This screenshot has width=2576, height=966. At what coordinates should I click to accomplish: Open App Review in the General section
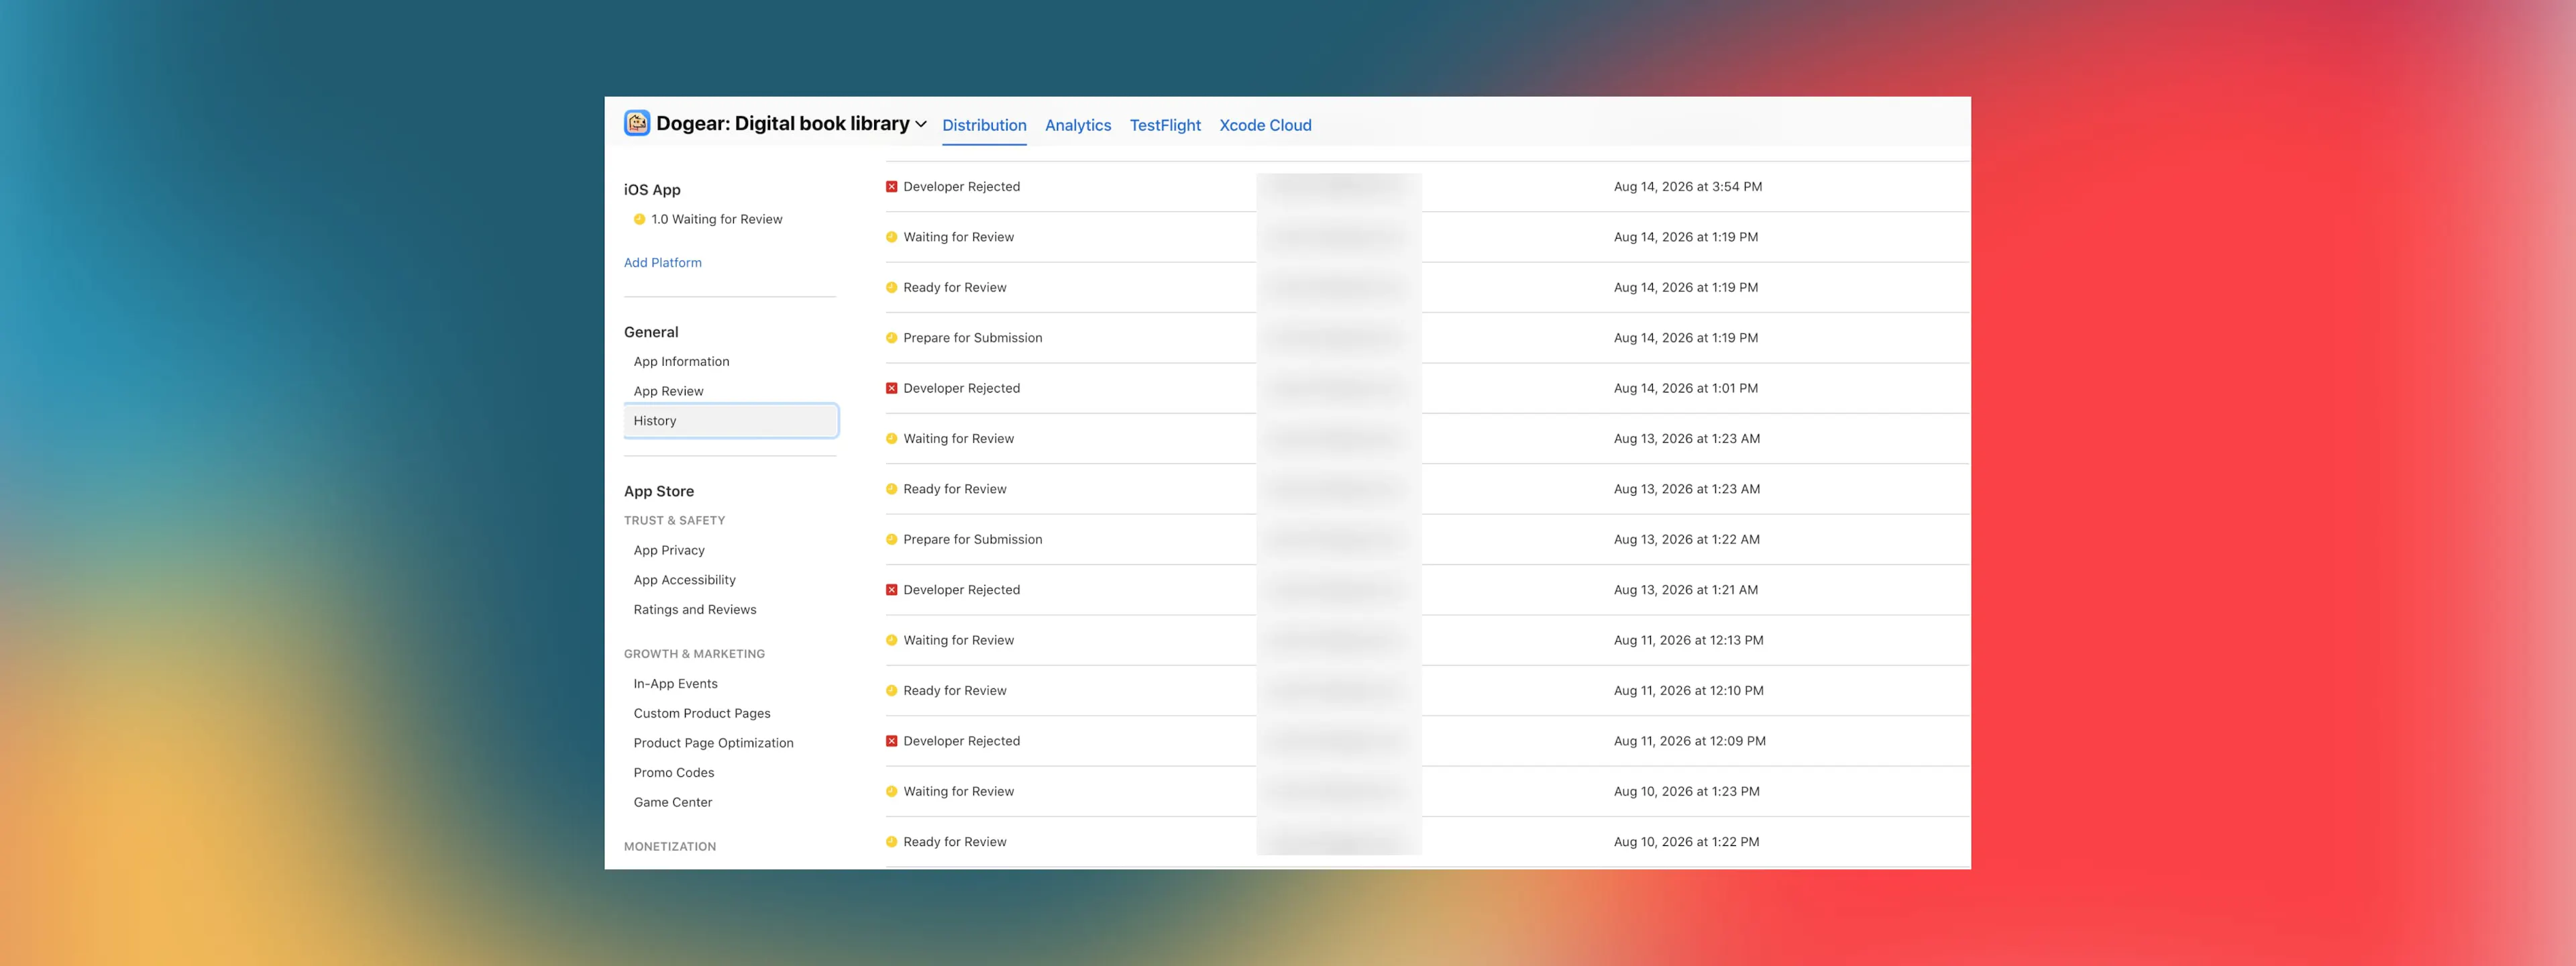click(x=668, y=391)
